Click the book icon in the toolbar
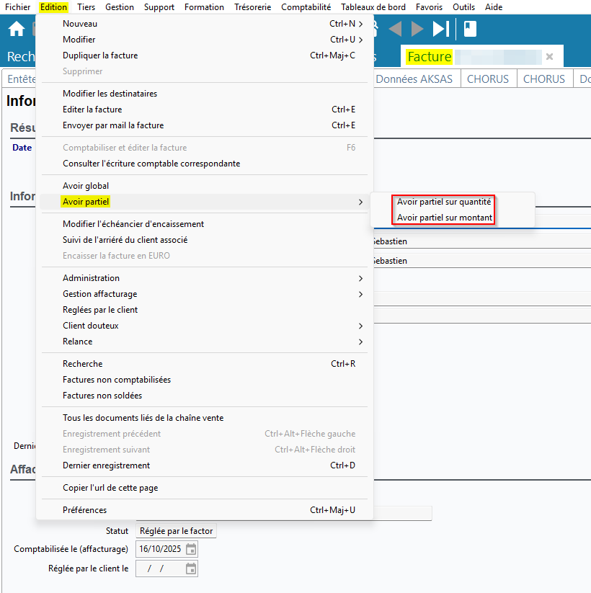 coord(470,30)
